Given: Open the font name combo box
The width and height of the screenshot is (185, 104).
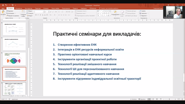Looking at the screenshot, I should tap(40, 12).
